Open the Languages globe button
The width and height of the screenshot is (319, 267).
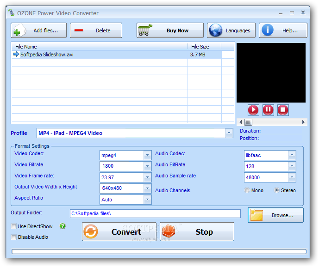(231, 30)
